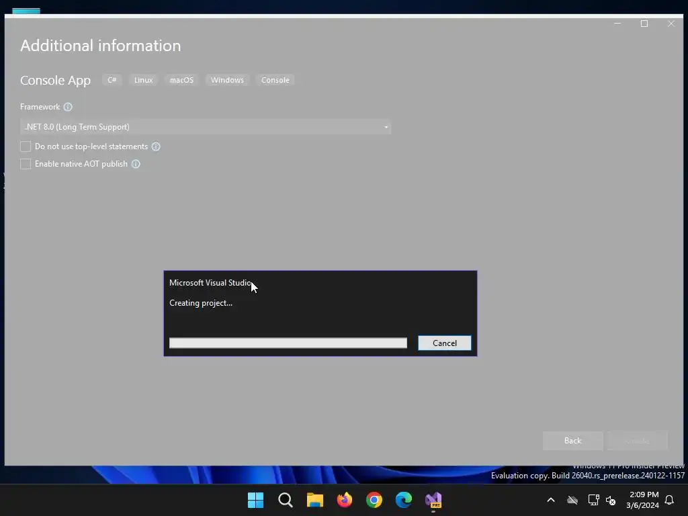Launch Firefox from taskbar
The height and width of the screenshot is (516, 688).
[345, 500]
